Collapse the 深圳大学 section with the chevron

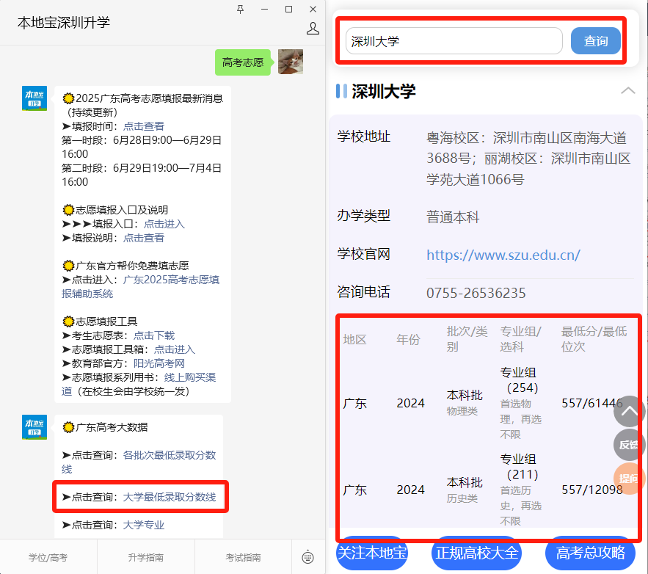(x=627, y=90)
